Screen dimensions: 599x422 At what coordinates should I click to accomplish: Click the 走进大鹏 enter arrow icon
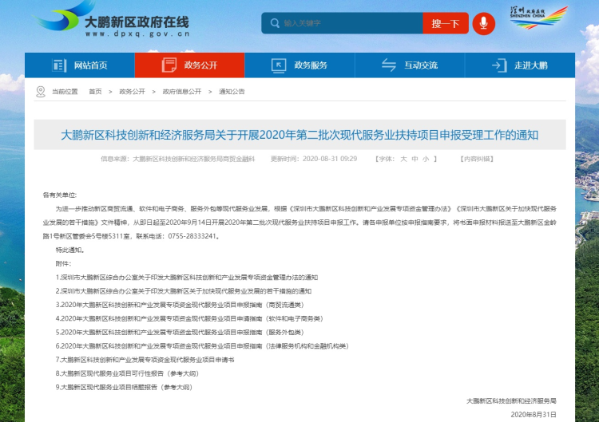[x=499, y=65]
